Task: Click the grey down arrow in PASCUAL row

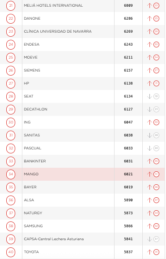Action: 149,148
